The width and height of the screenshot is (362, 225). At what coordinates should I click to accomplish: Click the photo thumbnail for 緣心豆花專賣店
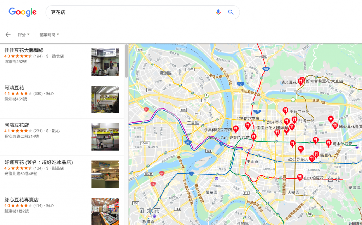[x=105, y=211]
